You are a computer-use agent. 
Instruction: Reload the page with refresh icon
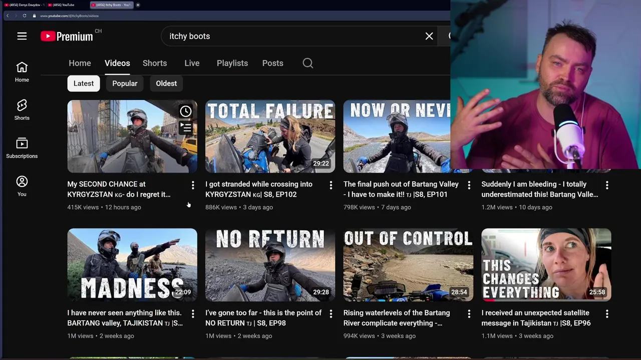click(24, 15)
